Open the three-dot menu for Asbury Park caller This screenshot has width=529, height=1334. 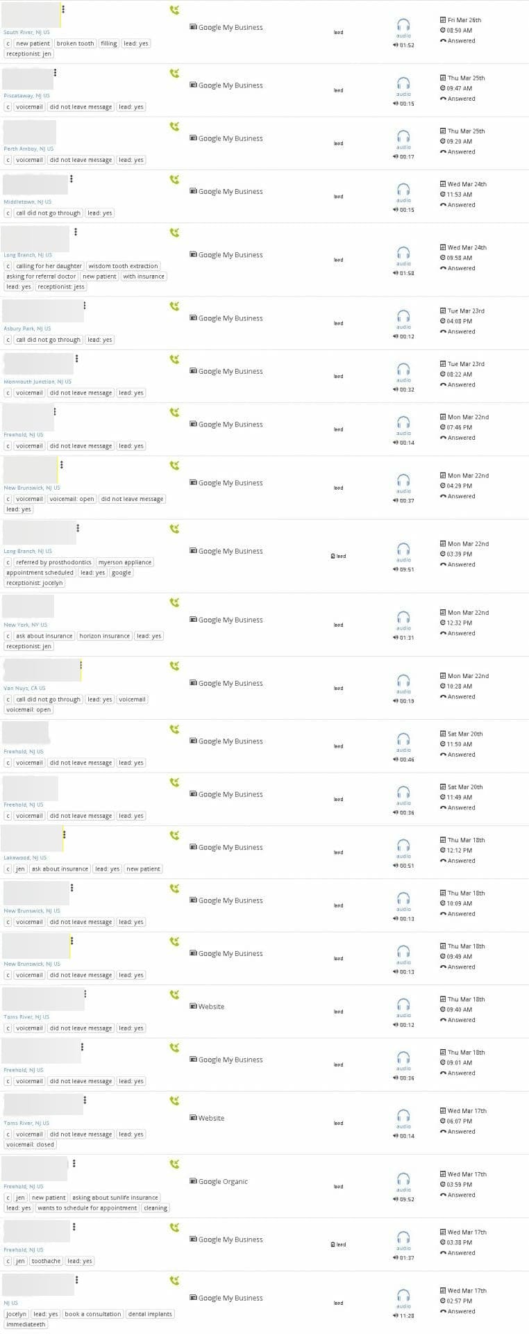click(x=85, y=306)
